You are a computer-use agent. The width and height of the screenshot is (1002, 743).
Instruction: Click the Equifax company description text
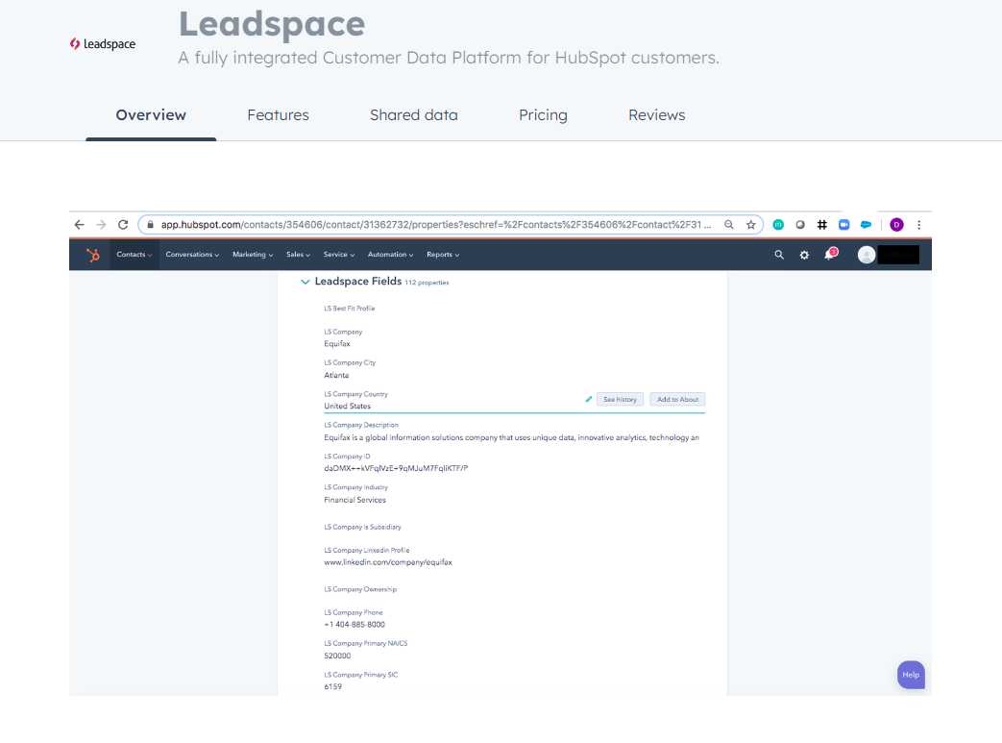click(x=511, y=437)
